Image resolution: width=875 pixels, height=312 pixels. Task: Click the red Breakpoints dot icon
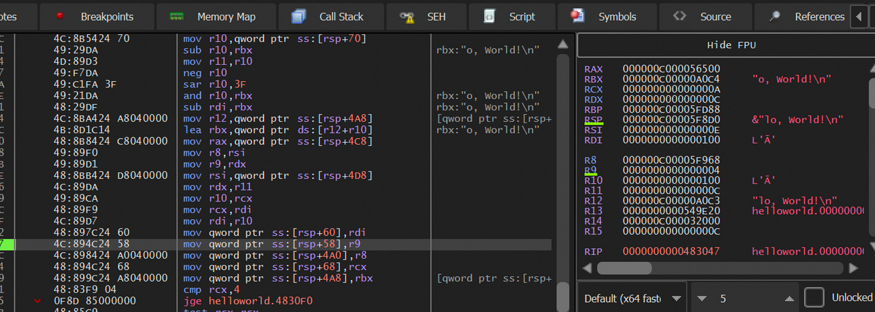(x=60, y=16)
